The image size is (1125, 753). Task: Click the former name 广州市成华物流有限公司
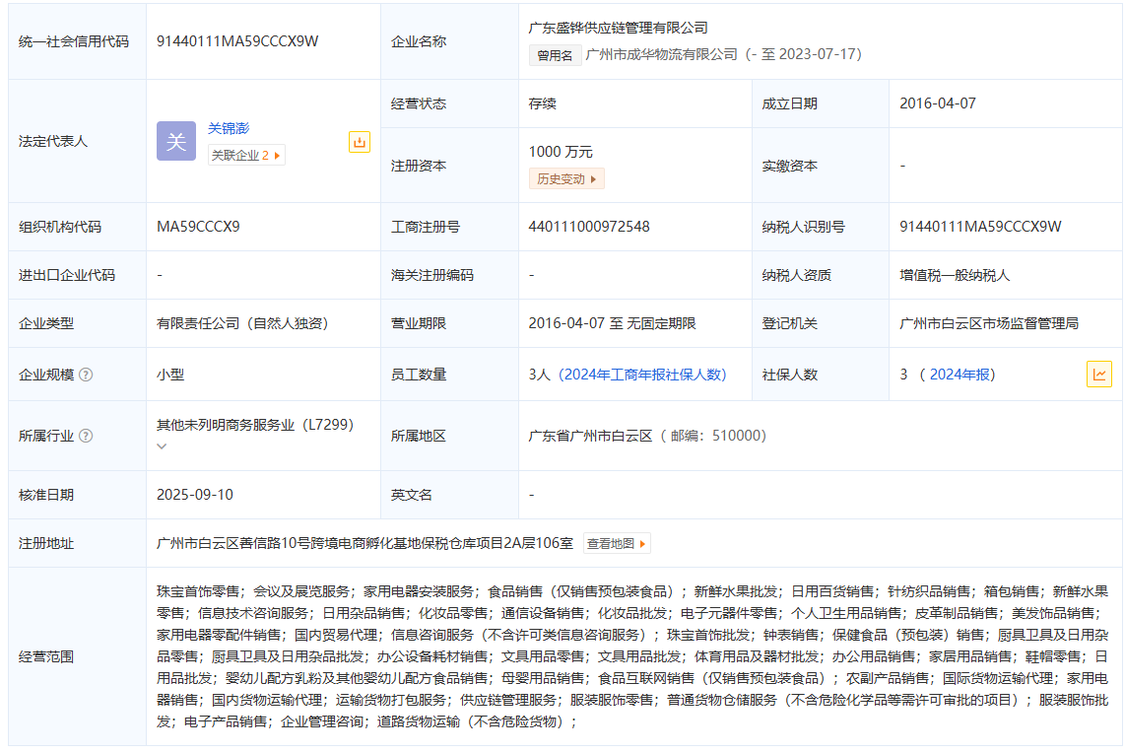[x=661, y=54]
